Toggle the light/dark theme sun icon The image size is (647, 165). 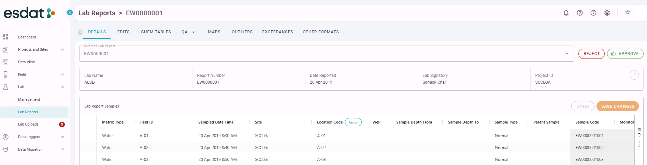point(628,13)
